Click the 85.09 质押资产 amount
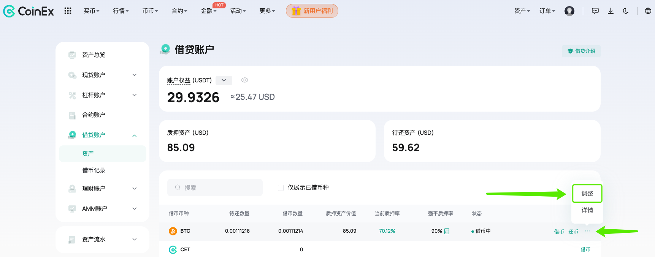This screenshot has width=655, height=257. [181, 148]
